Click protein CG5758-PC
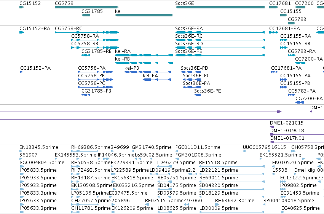Image resolution: width=324 pixels, height=214 pixels. [96, 87]
